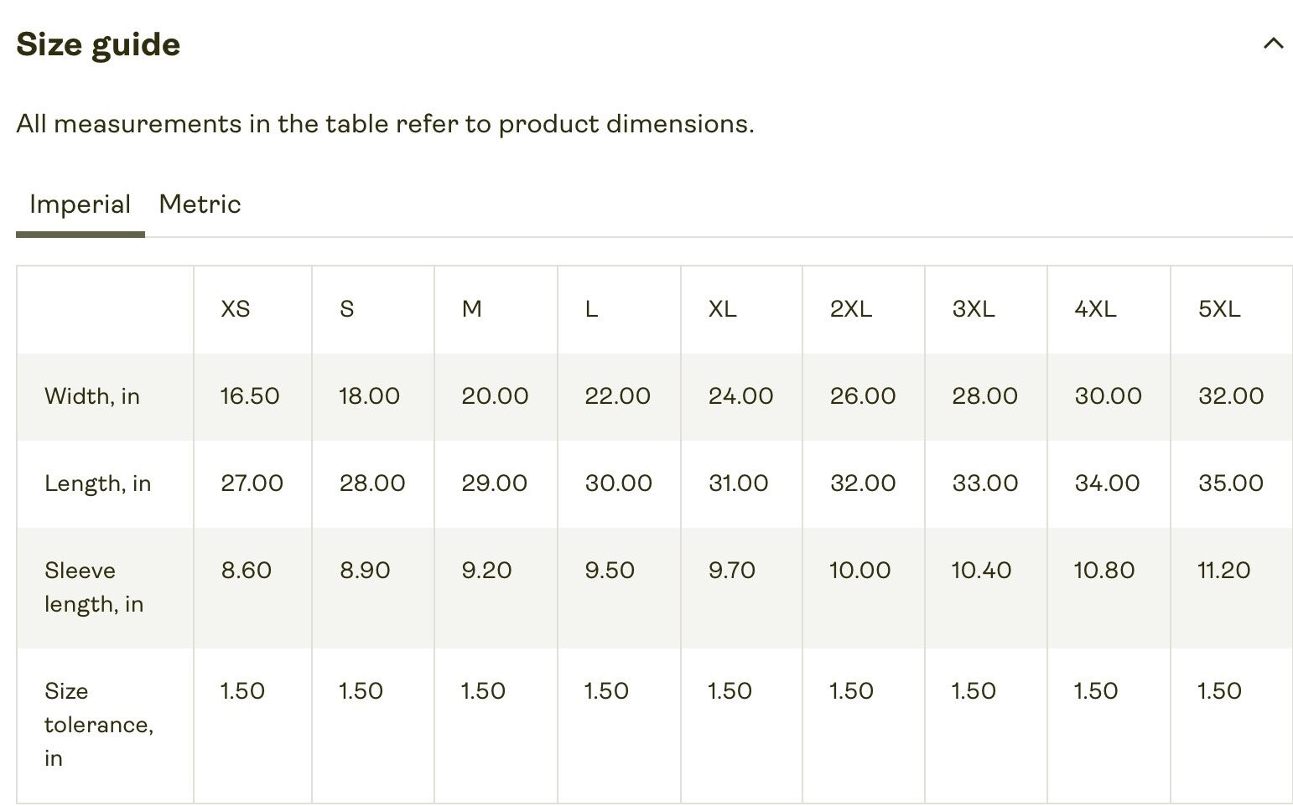Click the 16.50 width cell
The image size is (1293, 806).
tap(250, 396)
